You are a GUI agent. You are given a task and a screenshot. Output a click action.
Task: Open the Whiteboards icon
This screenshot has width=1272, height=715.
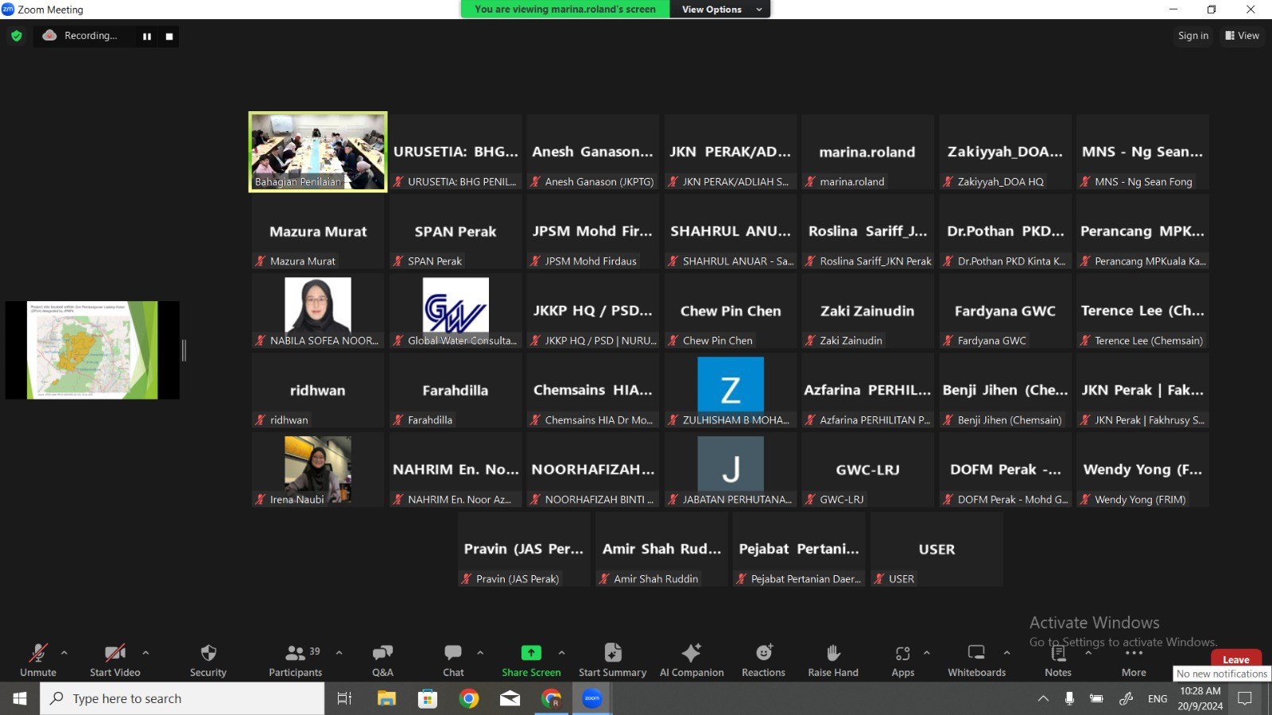(976, 653)
